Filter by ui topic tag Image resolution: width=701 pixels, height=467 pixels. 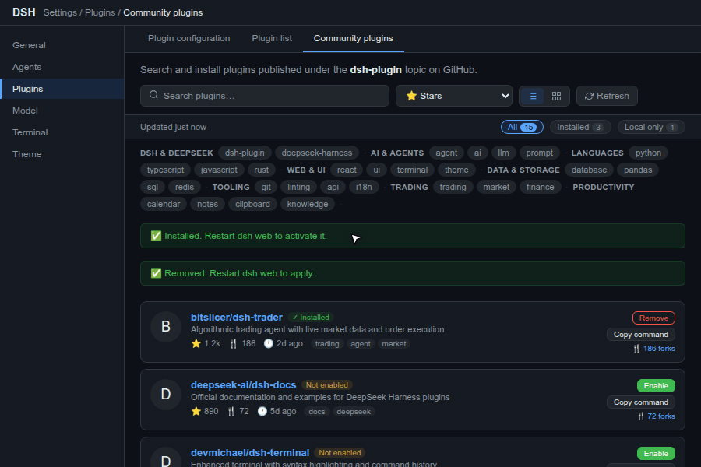[x=376, y=170]
